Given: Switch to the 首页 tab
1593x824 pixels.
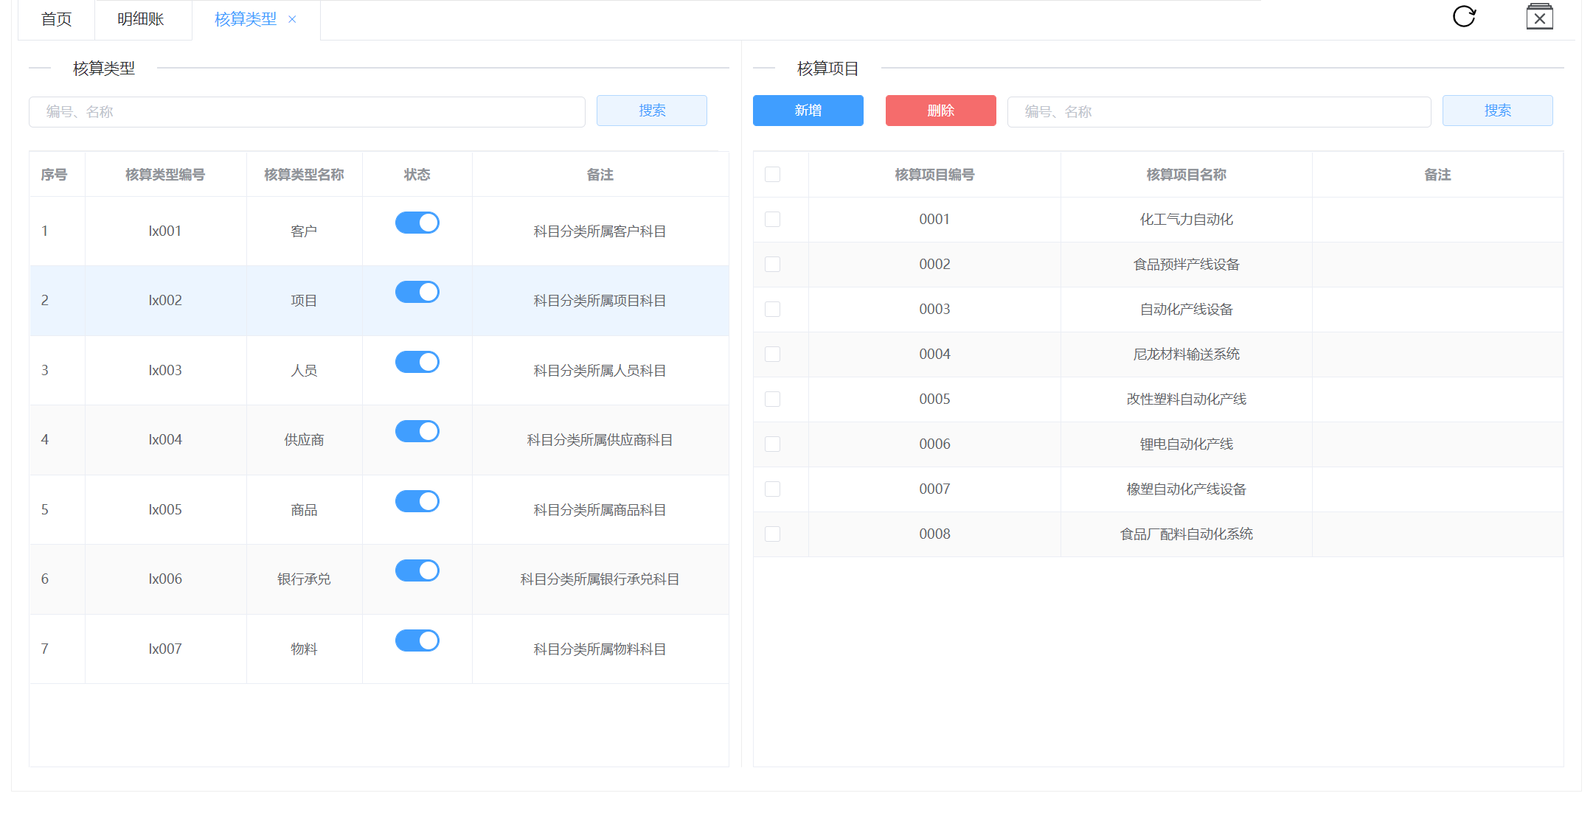Looking at the screenshot, I should 57,20.
